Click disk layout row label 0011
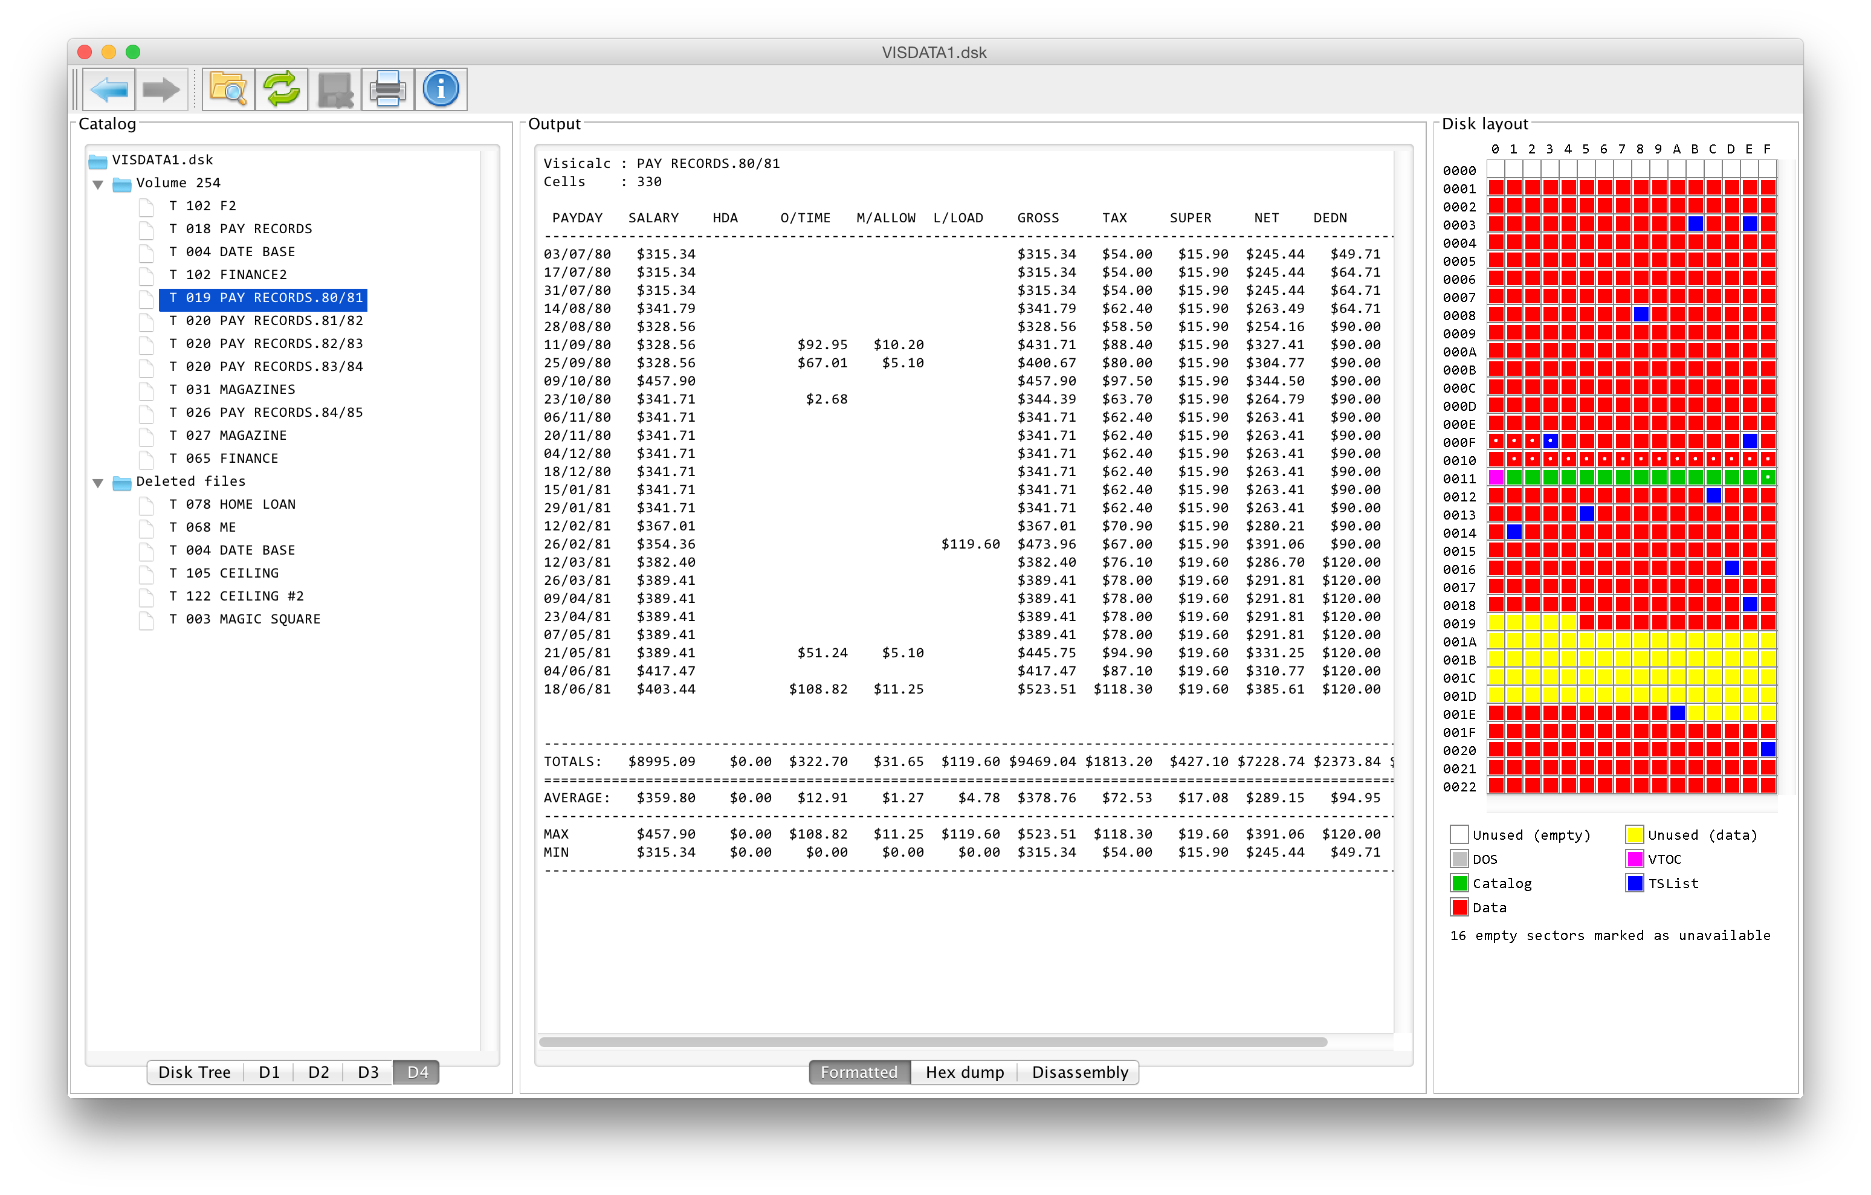Screen dimensions: 1871x1195 click(1459, 478)
